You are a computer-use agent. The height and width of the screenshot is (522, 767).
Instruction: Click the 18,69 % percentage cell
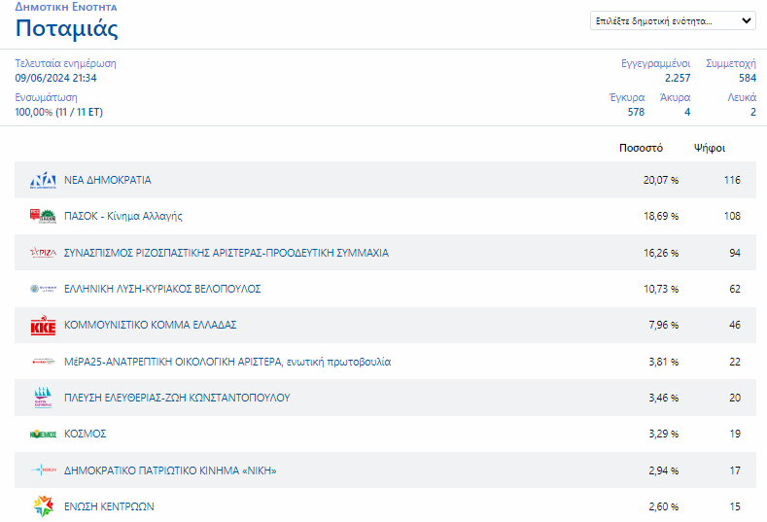click(661, 216)
